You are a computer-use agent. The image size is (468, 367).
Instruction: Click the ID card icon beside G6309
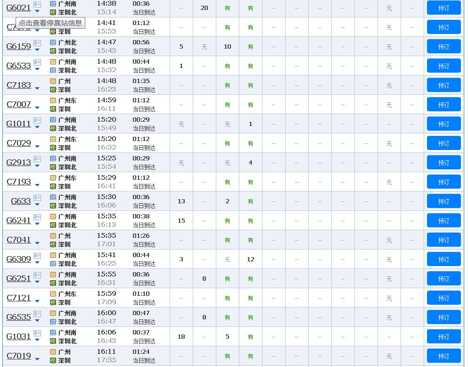click(37, 256)
